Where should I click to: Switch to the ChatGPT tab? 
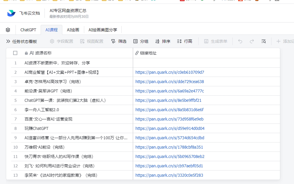pos(28,30)
